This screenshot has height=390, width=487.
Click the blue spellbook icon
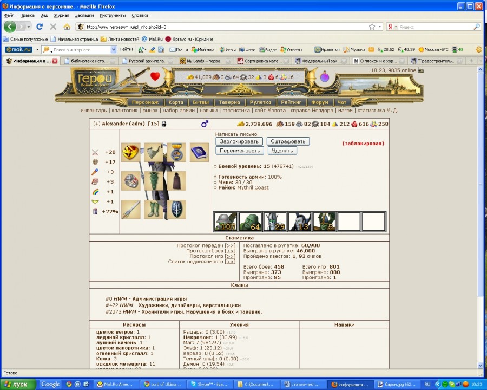tap(199, 152)
